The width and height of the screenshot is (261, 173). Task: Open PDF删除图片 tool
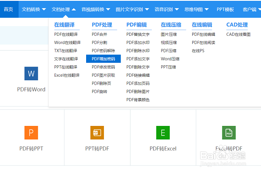(138, 92)
